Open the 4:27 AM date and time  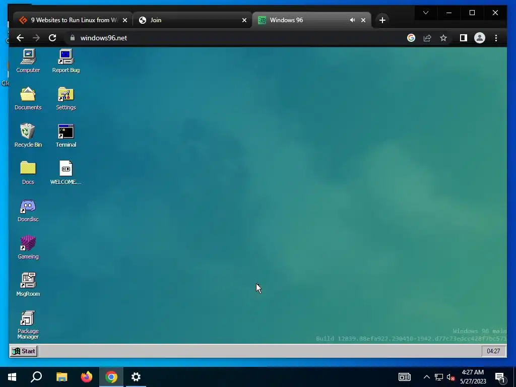[473, 377]
